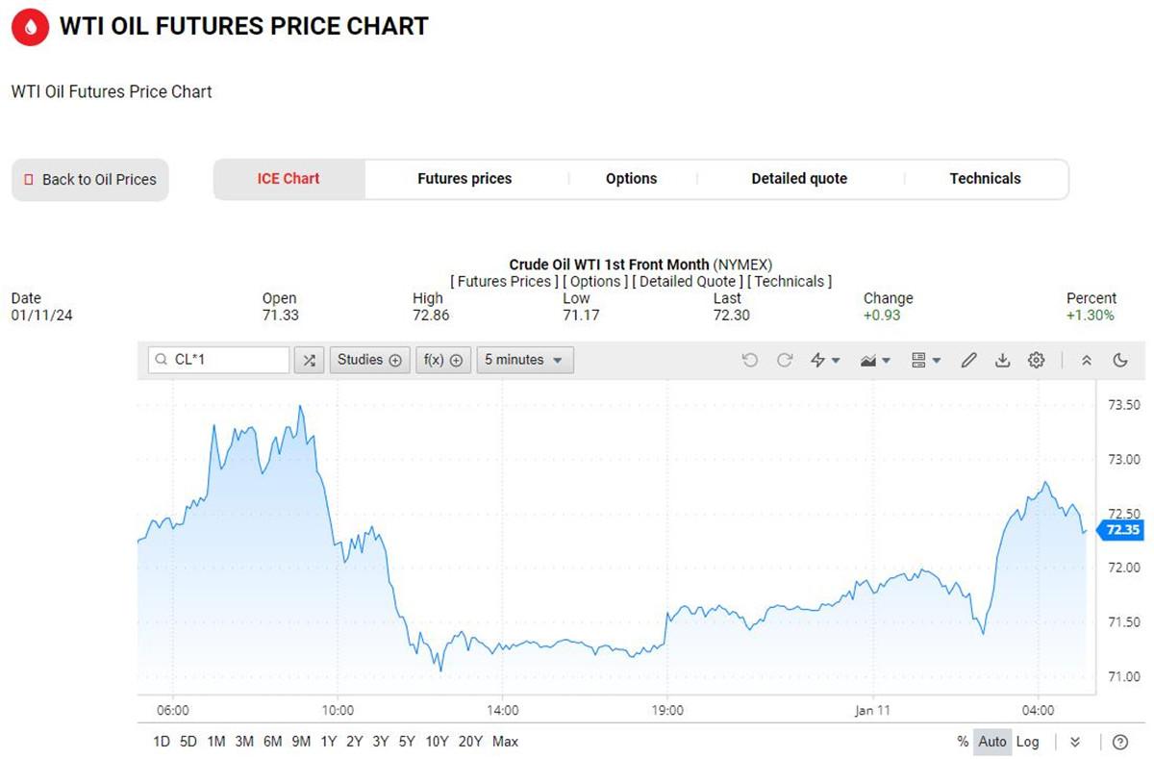Follow the bracketed Technicals link
Viewport: 1154px width, 759px height.
pos(790,282)
